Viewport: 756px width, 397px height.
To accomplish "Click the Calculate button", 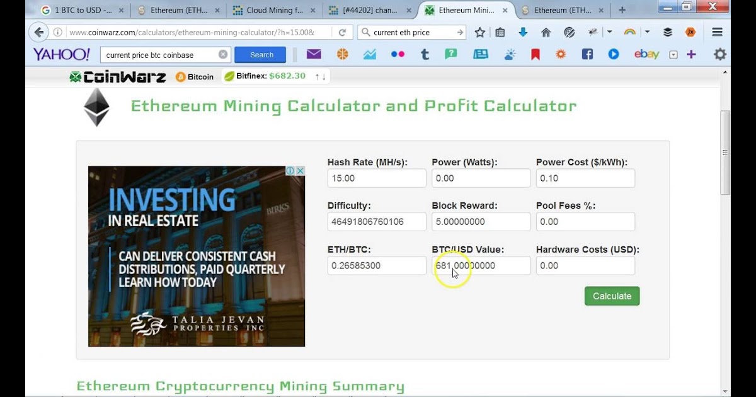I will 612,296.
